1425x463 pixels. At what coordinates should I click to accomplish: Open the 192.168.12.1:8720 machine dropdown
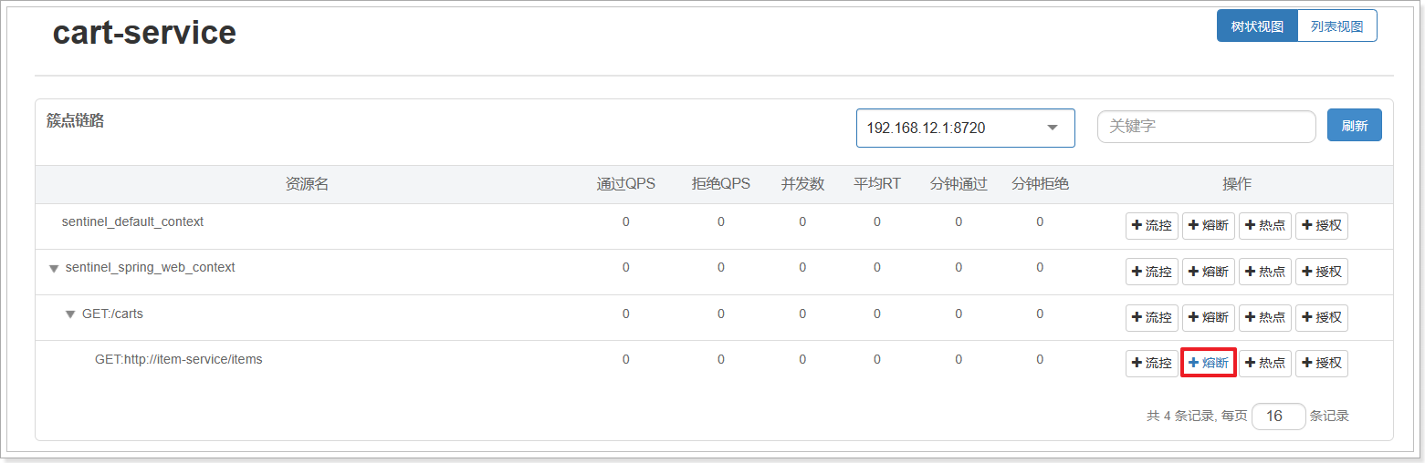point(966,128)
